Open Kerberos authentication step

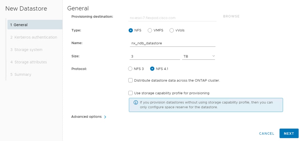(x=34, y=37)
